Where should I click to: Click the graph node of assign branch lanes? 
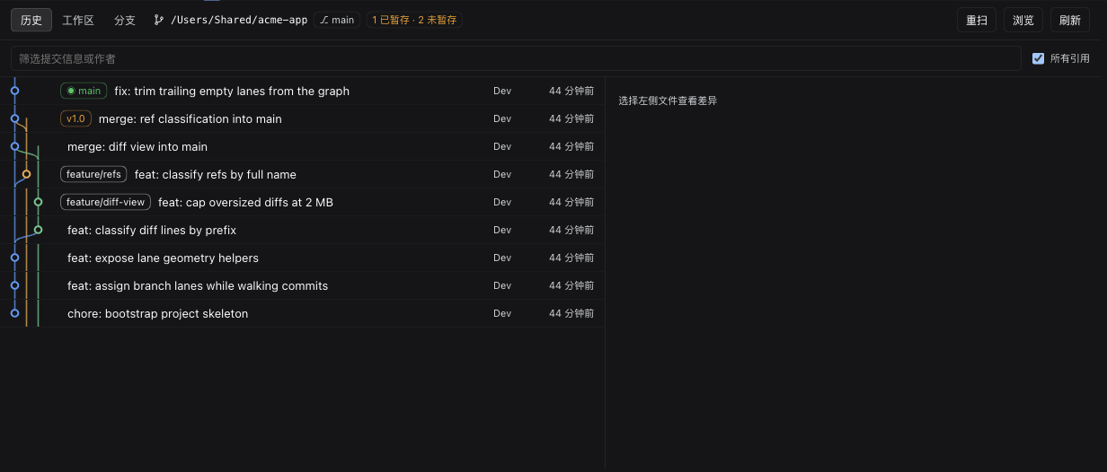pyautogui.click(x=14, y=285)
